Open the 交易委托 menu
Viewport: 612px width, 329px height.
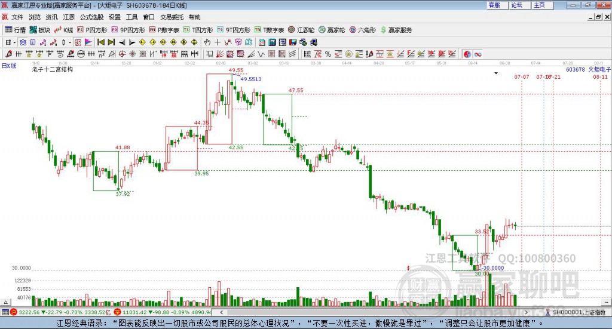tap(172, 17)
